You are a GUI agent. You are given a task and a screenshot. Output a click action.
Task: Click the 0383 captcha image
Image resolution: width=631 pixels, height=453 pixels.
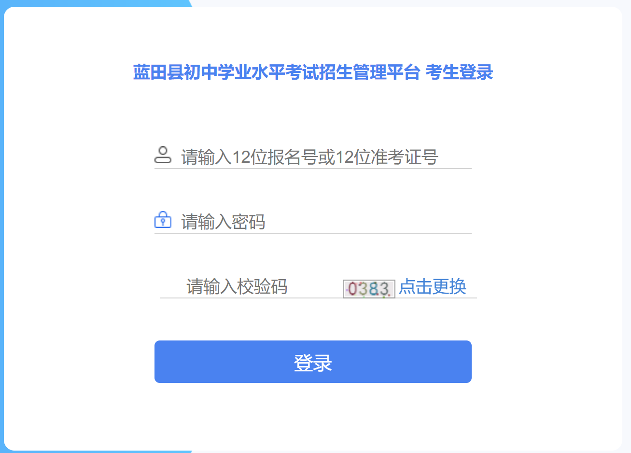pos(369,289)
